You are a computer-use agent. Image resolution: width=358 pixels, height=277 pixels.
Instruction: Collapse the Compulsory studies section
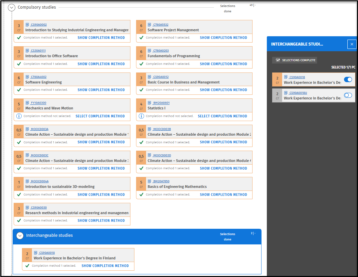[12, 7]
